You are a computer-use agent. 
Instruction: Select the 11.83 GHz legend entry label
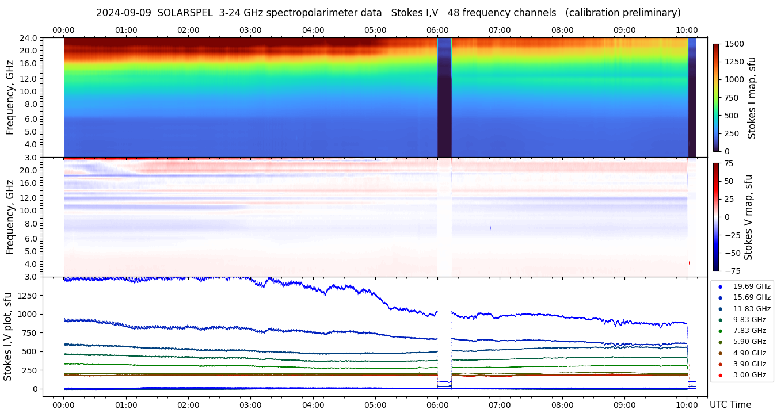pyautogui.click(x=751, y=309)
